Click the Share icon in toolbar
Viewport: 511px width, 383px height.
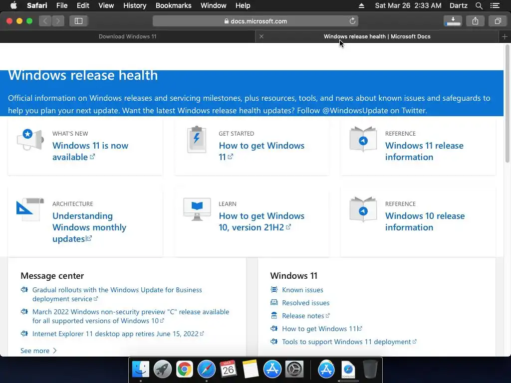tap(475, 21)
